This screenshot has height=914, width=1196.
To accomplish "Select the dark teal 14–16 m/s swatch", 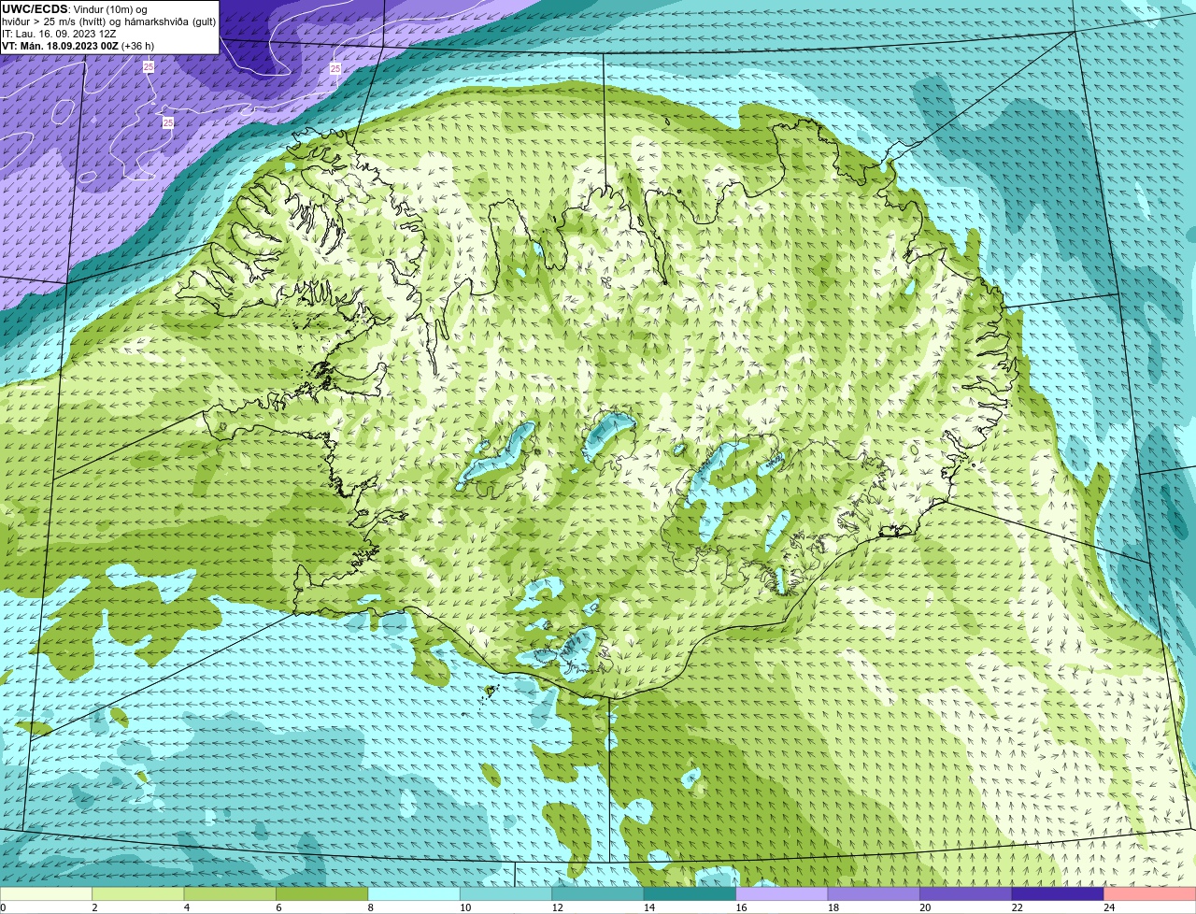I will 691,893.
